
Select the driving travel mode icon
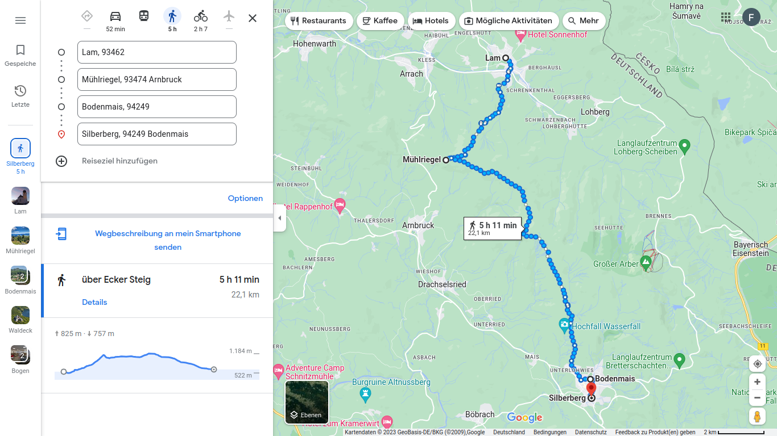click(115, 16)
